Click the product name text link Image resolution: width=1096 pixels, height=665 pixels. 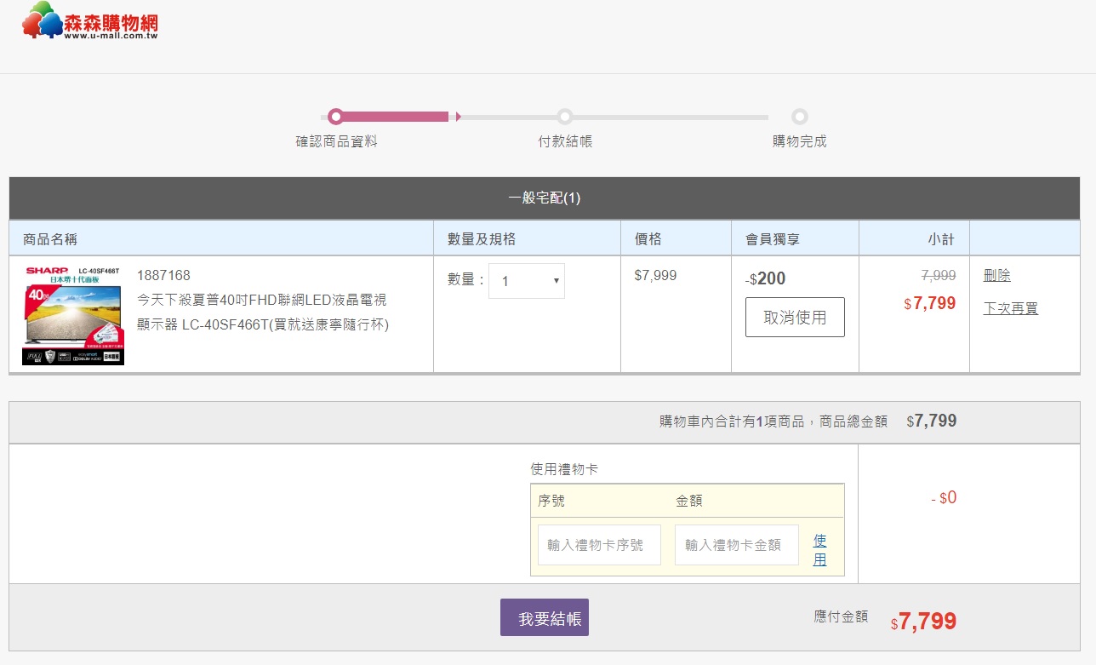click(x=263, y=312)
